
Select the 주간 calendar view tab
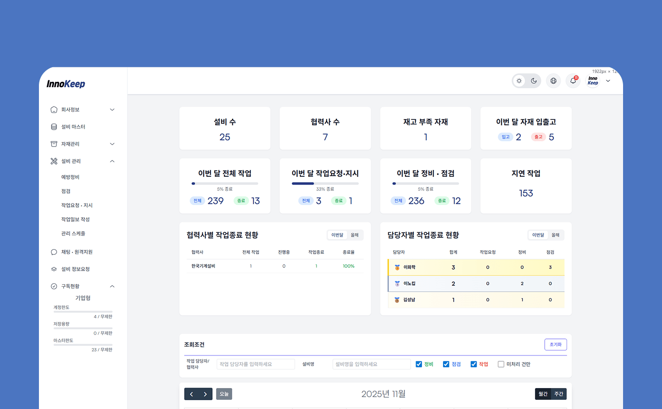coord(559,394)
